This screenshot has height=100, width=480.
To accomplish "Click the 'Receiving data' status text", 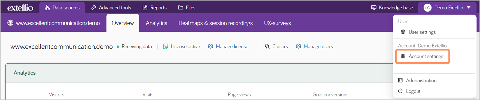I will (x=137, y=46).
